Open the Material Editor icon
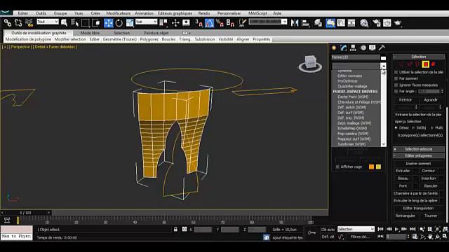This screenshot has height=252, width=449. pos(364,22)
